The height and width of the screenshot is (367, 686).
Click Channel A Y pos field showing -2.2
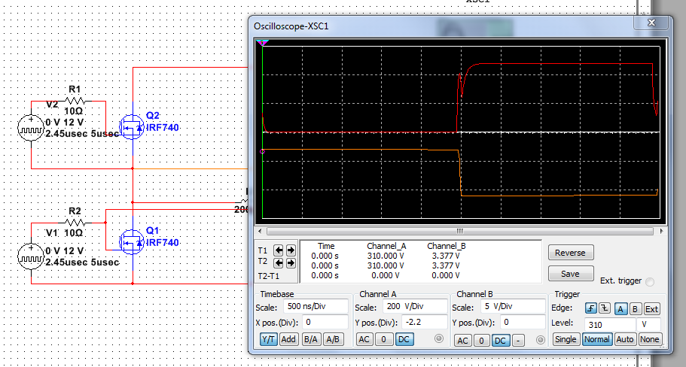point(425,322)
